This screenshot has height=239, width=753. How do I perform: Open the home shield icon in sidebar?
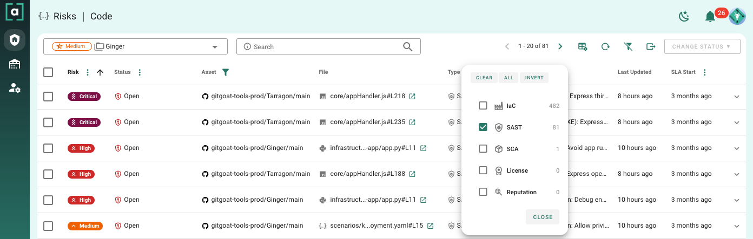(x=15, y=39)
